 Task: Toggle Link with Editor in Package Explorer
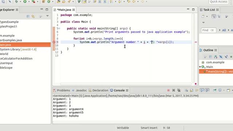click(x=33, y=16)
